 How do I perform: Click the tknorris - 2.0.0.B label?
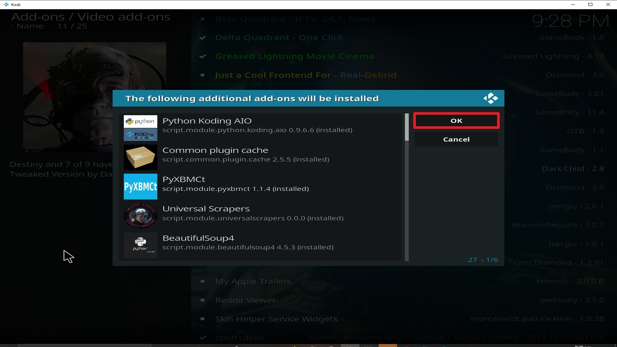pos(570,281)
